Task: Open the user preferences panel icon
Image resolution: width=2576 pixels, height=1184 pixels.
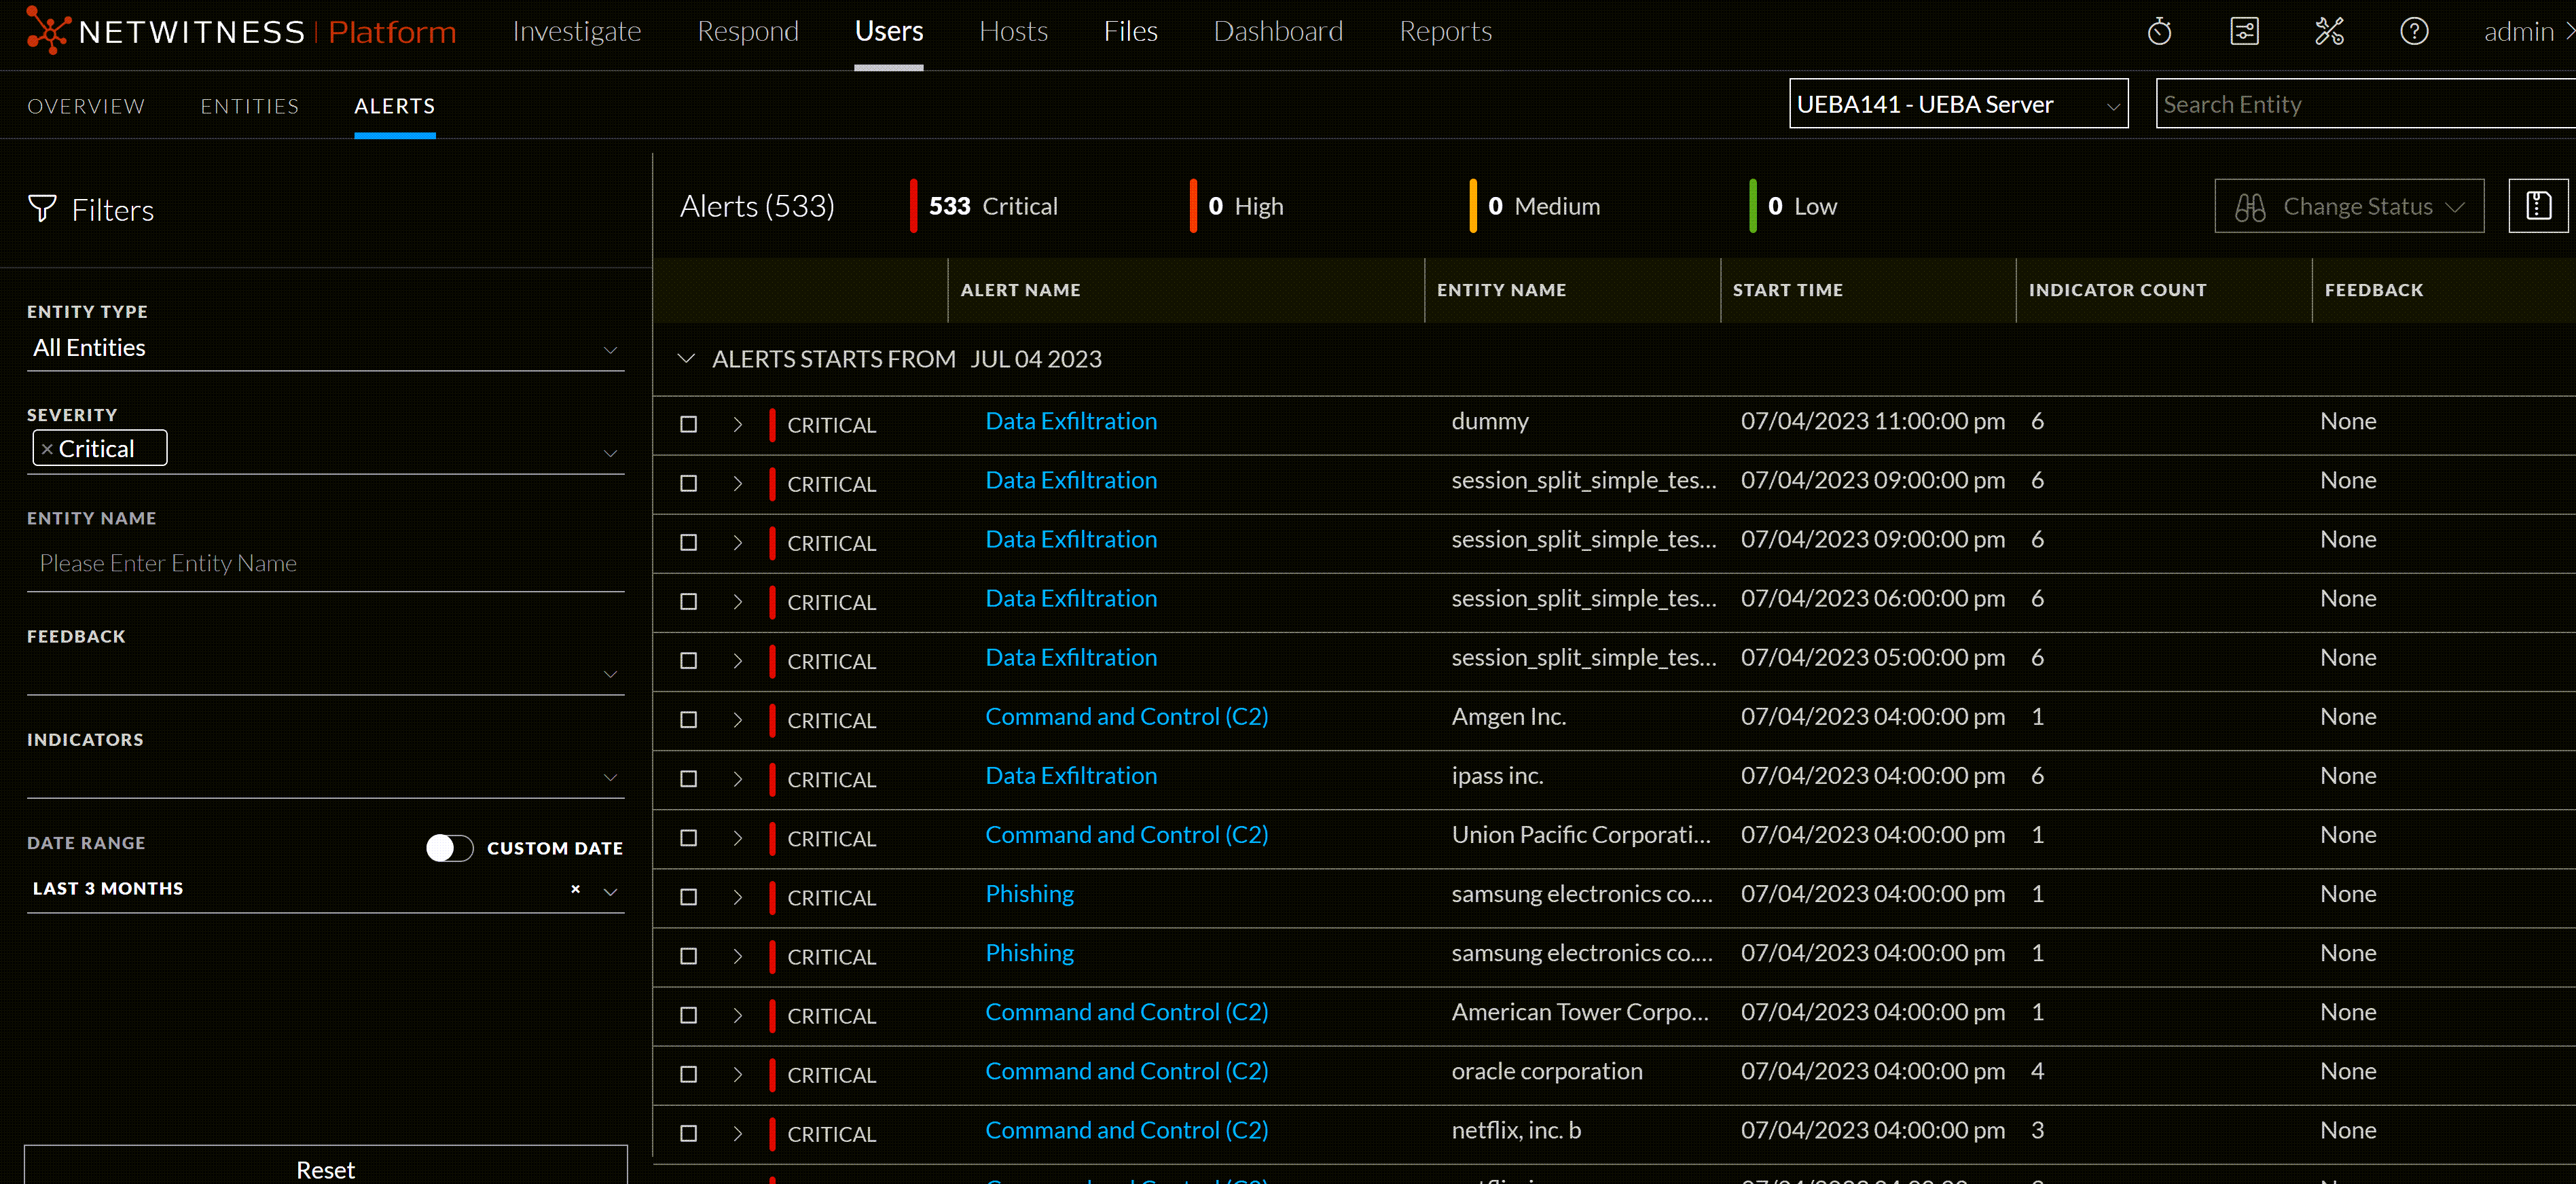Action: tap(2244, 31)
